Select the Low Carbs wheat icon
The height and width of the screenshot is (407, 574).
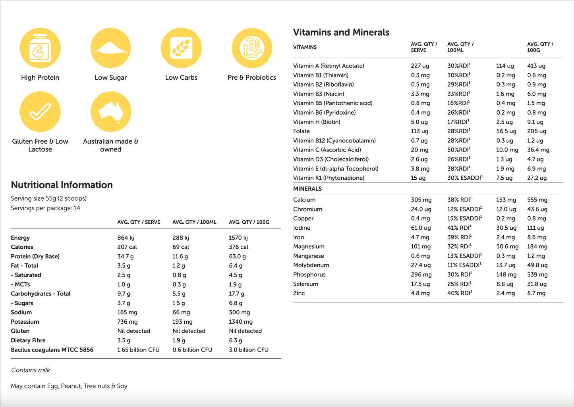[x=181, y=48]
